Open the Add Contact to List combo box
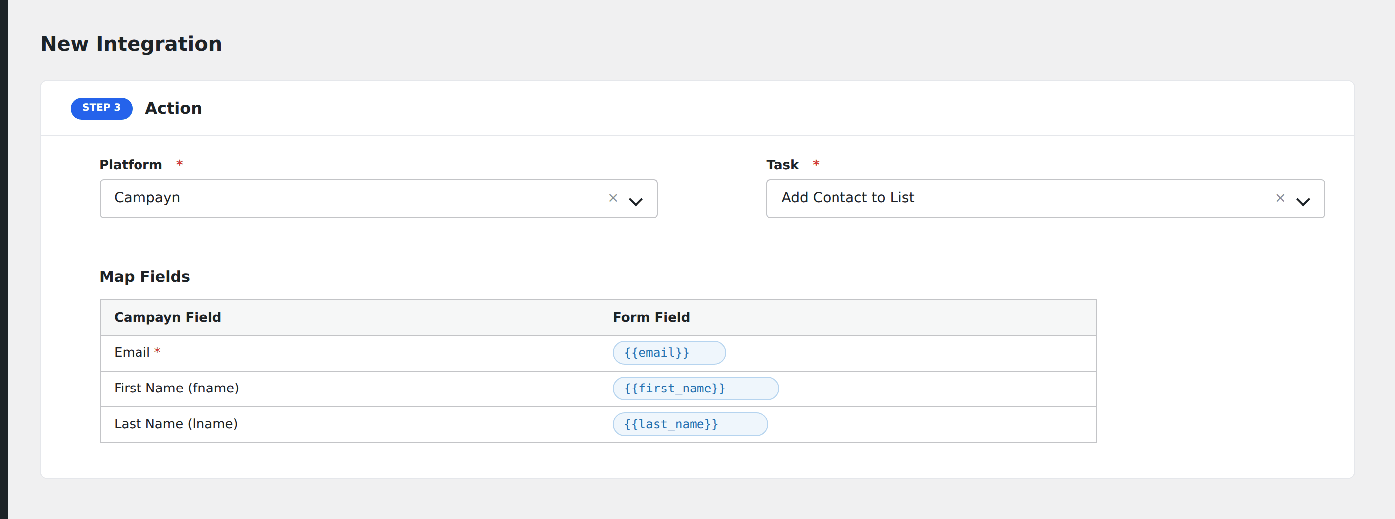 coord(1045,199)
